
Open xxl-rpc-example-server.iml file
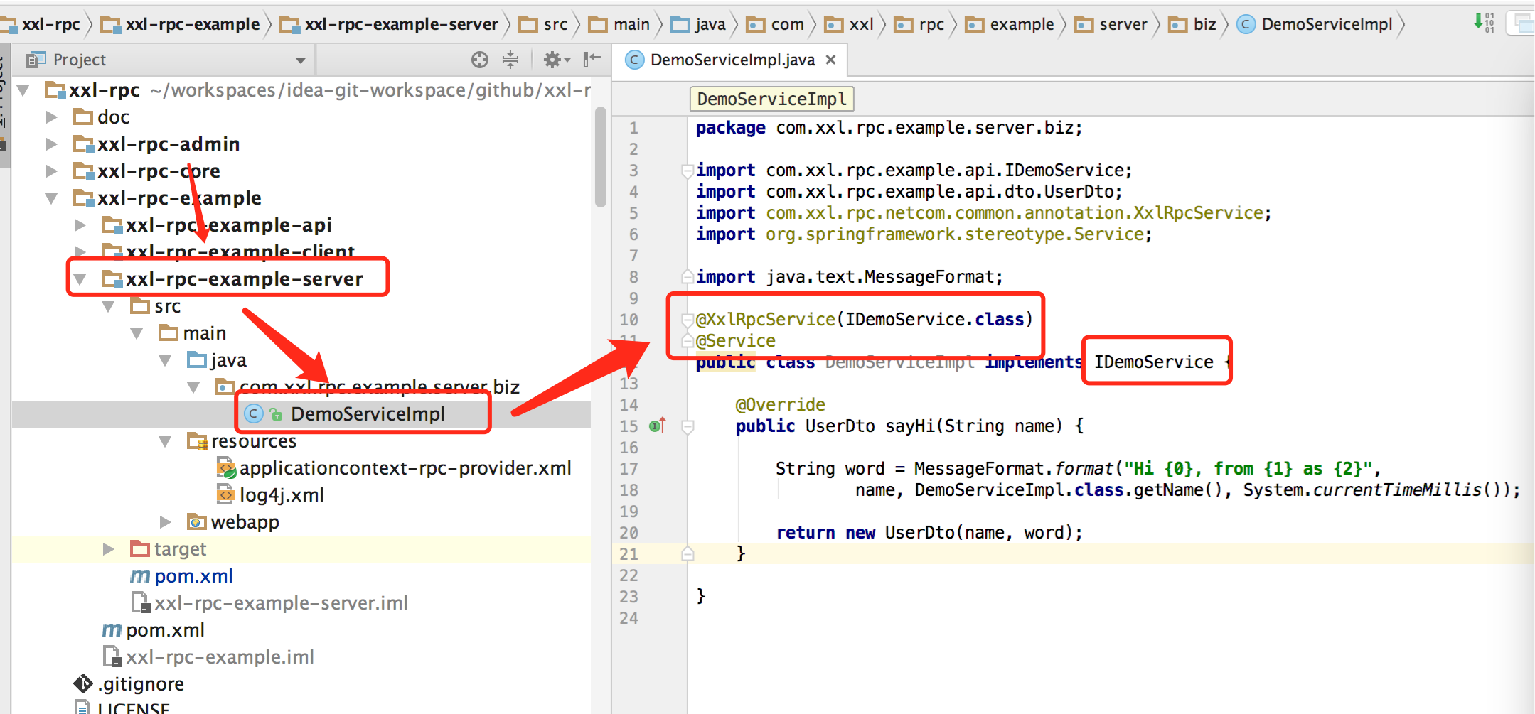click(281, 603)
